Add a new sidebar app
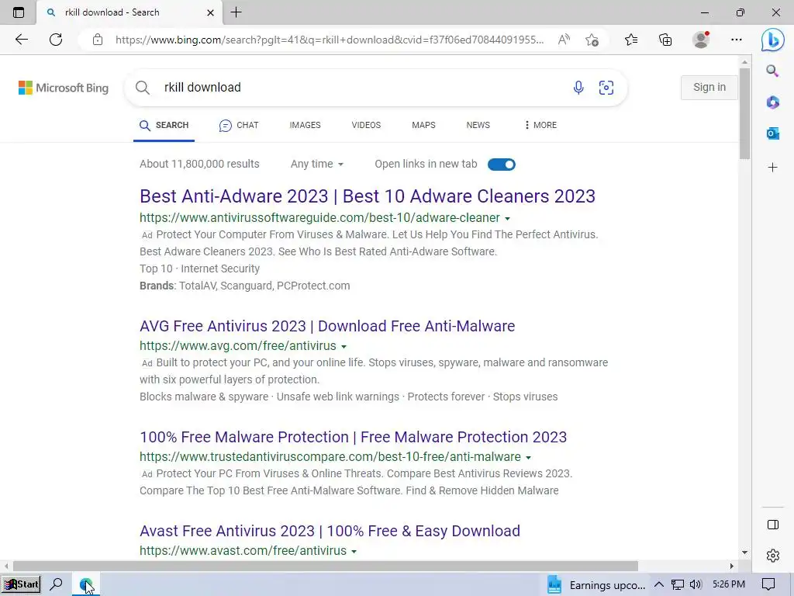 [773, 168]
